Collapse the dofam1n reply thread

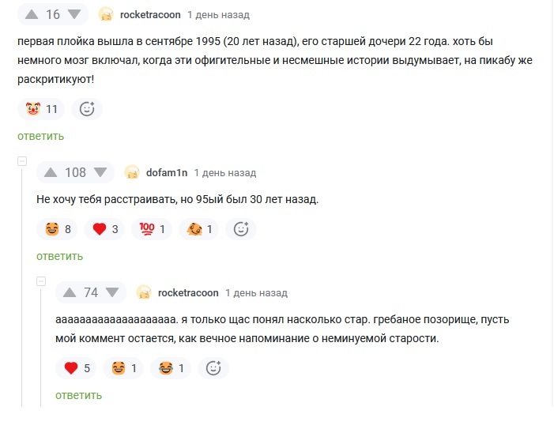tap(22, 161)
